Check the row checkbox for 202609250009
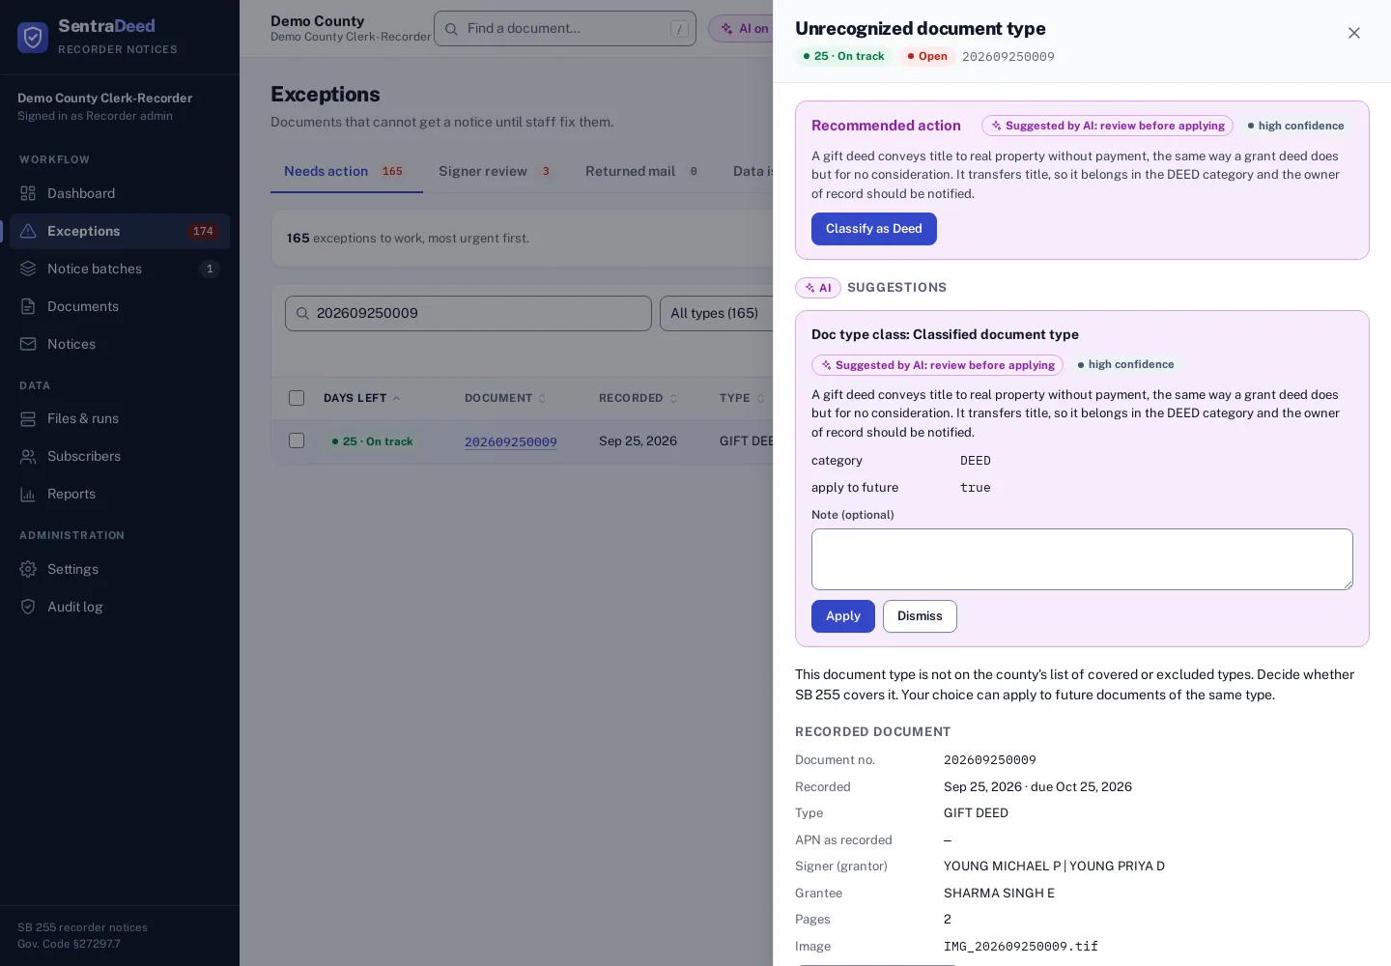The width and height of the screenshot is (1391, 966). pyautogui.click(x=297, y=440)
